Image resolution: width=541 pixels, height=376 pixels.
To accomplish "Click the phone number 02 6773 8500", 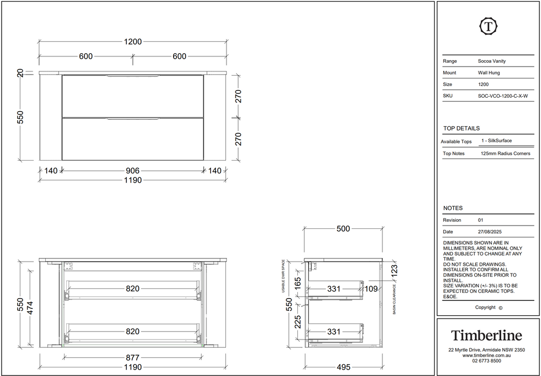I will click(x=487, y=361).
